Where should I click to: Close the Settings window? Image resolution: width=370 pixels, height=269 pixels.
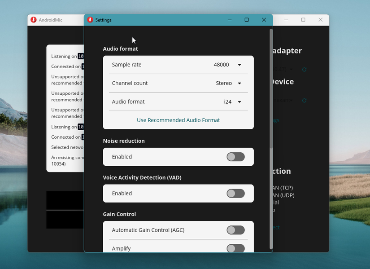coord(264,20)
